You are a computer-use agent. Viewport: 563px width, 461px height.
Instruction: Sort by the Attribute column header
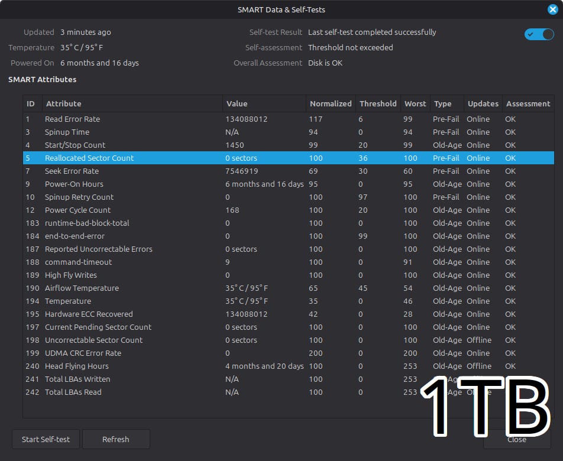tap(64, 103)
